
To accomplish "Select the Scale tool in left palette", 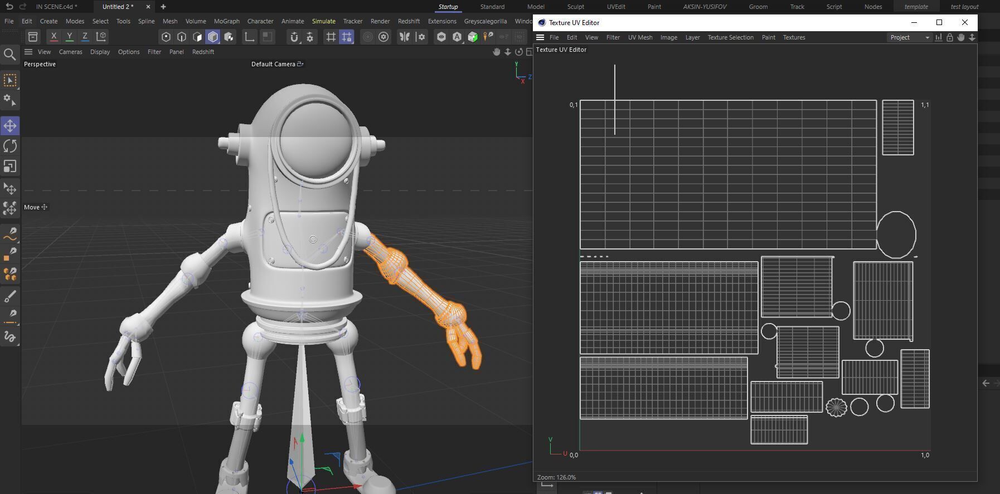I will 10,167.
